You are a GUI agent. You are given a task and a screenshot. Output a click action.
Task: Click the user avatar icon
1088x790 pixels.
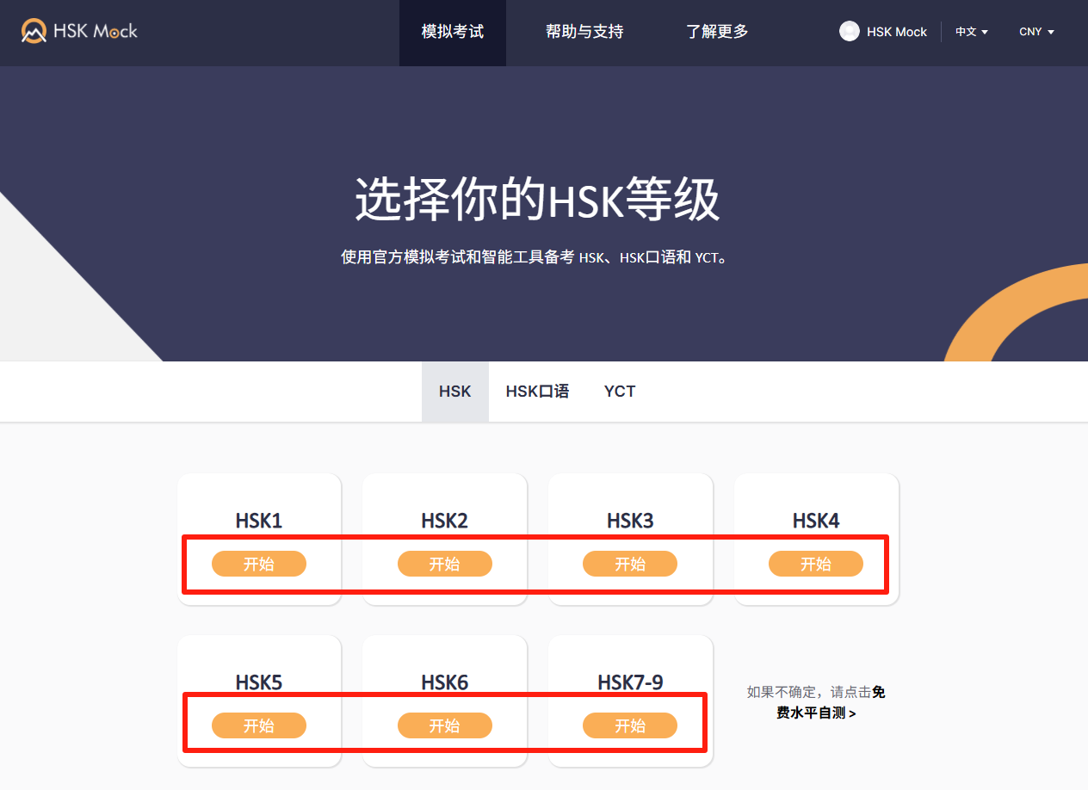[x=850, y=31]
